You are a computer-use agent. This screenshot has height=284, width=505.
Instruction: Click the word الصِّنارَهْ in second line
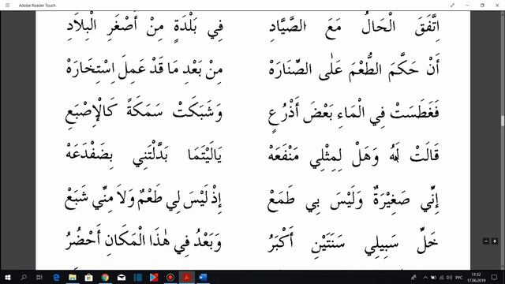[x=290, y=69]
